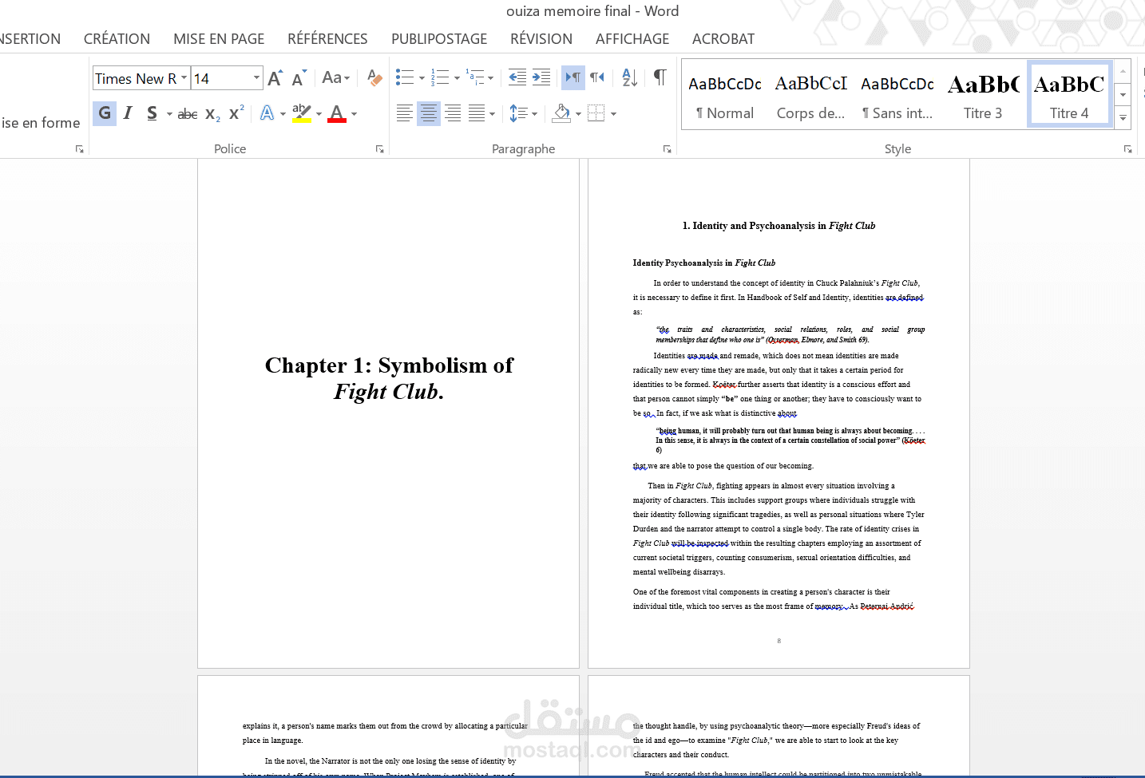Toggle underline (S) formatting

(x=152, y=113)
